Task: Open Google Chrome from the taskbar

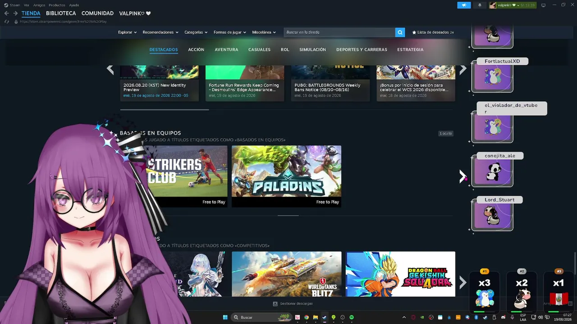Action: point(307,317)
